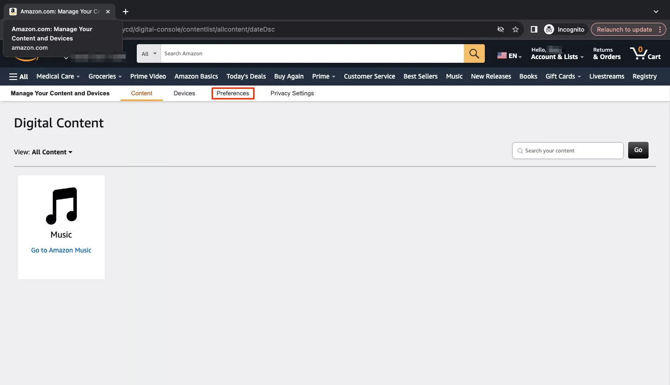Open the search category All dropdown
This screenshot has height=385, width=670.
point(149,53)
